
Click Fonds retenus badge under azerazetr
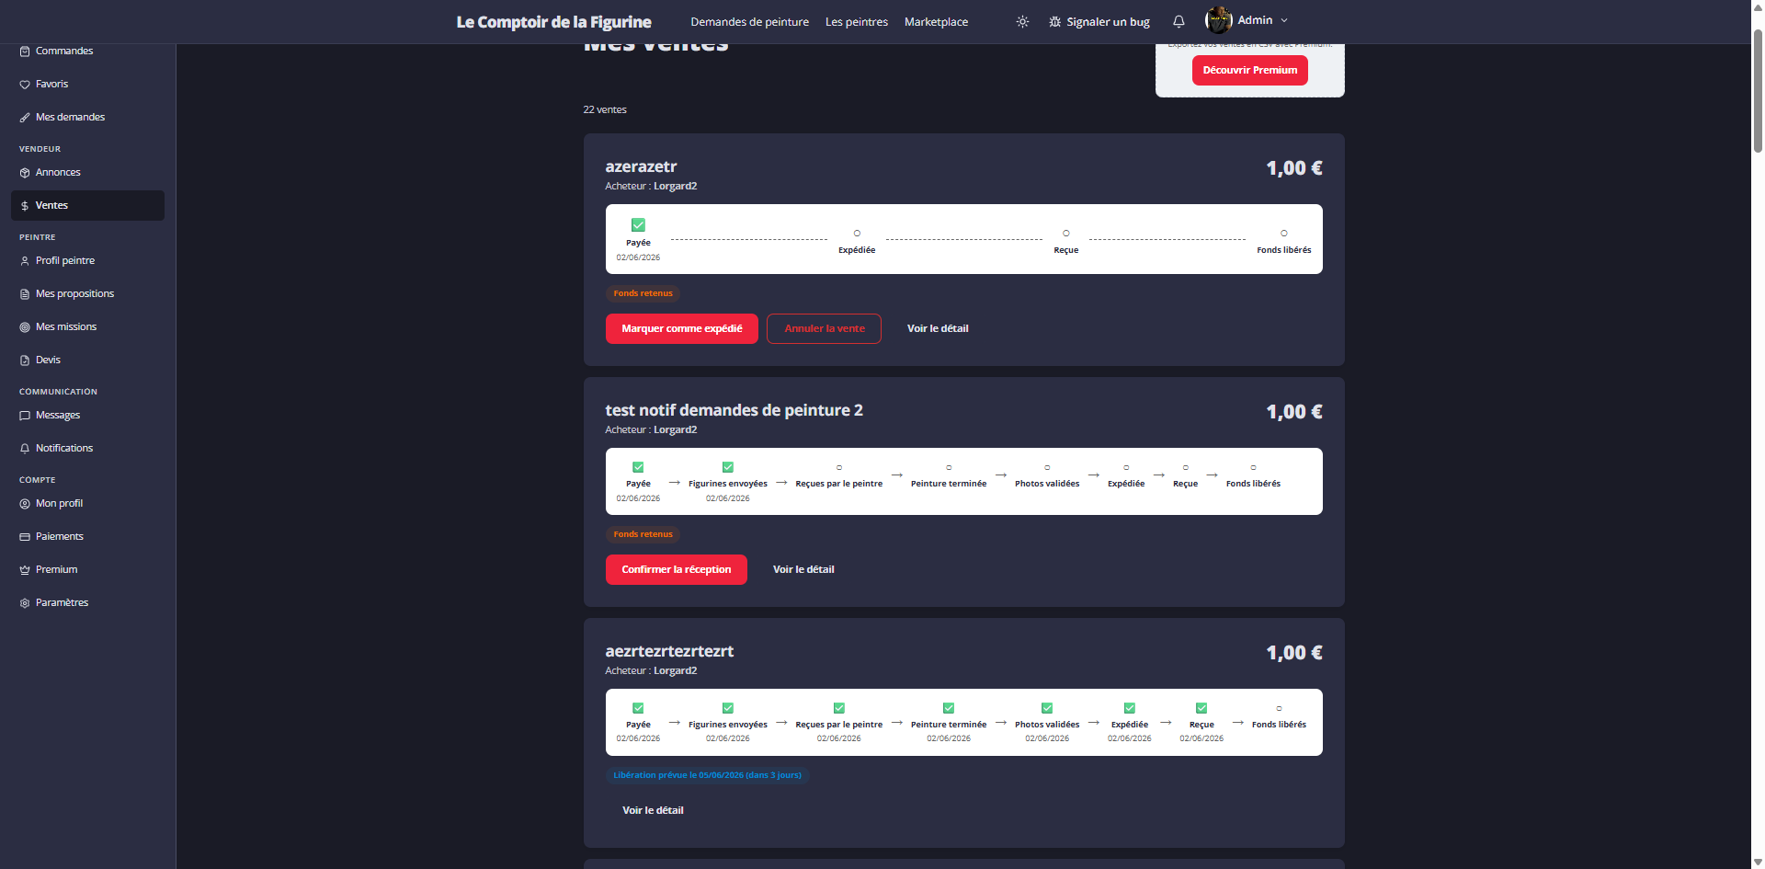pos(643,293)
